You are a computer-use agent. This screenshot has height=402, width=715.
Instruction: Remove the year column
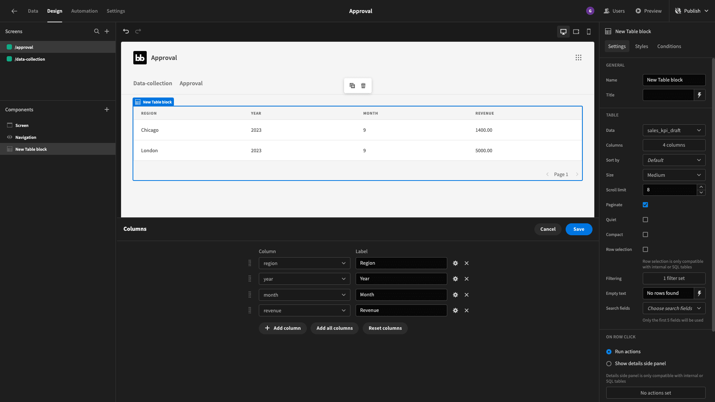tap(467, 279)
